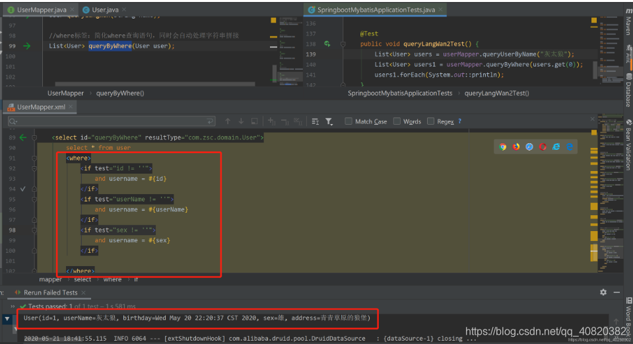Close the find bar
633x344 pixels.
pos(592,119)
